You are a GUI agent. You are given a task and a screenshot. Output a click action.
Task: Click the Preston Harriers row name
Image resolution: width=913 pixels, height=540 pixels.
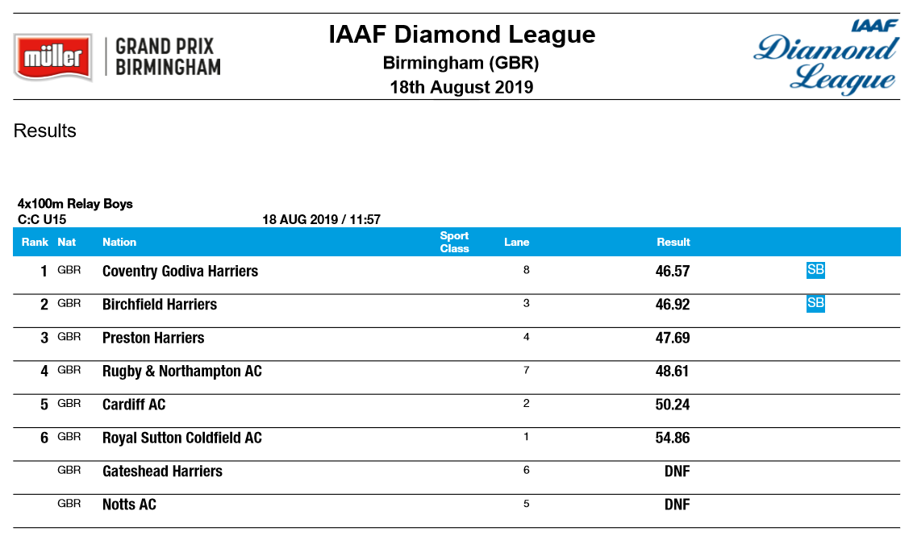tap(153, 338)
